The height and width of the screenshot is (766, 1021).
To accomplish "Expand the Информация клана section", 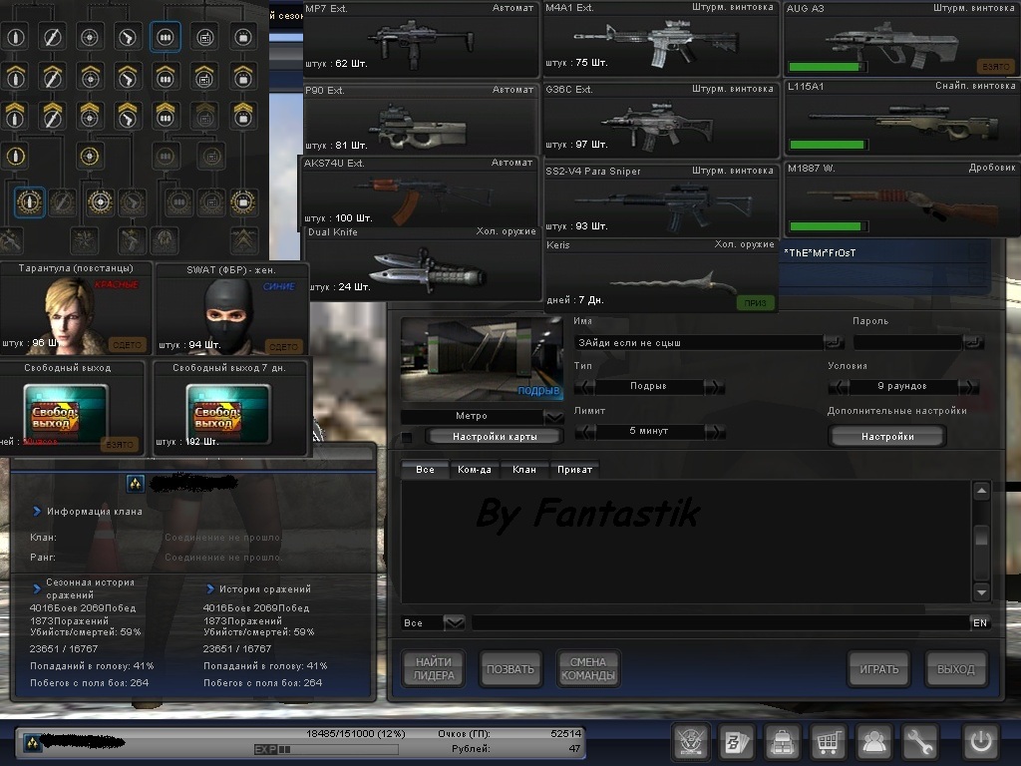I will click(x=37, y=512).
